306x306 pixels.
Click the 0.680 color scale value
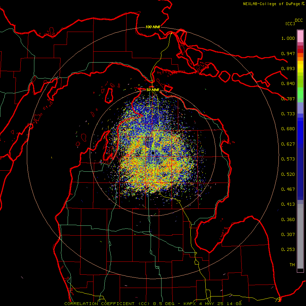pos(288,129)
